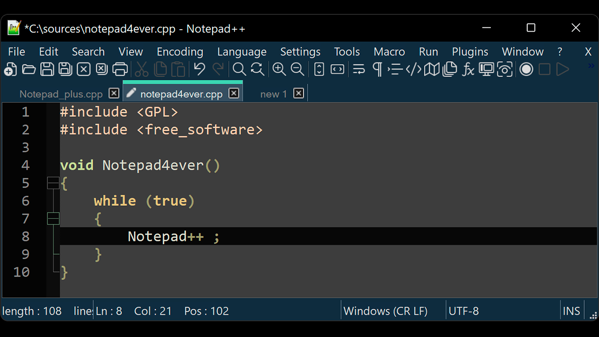Collapse the fold marker on line 5
The height and width of the screenshot is (337, 599).
(x=53, y=183)
